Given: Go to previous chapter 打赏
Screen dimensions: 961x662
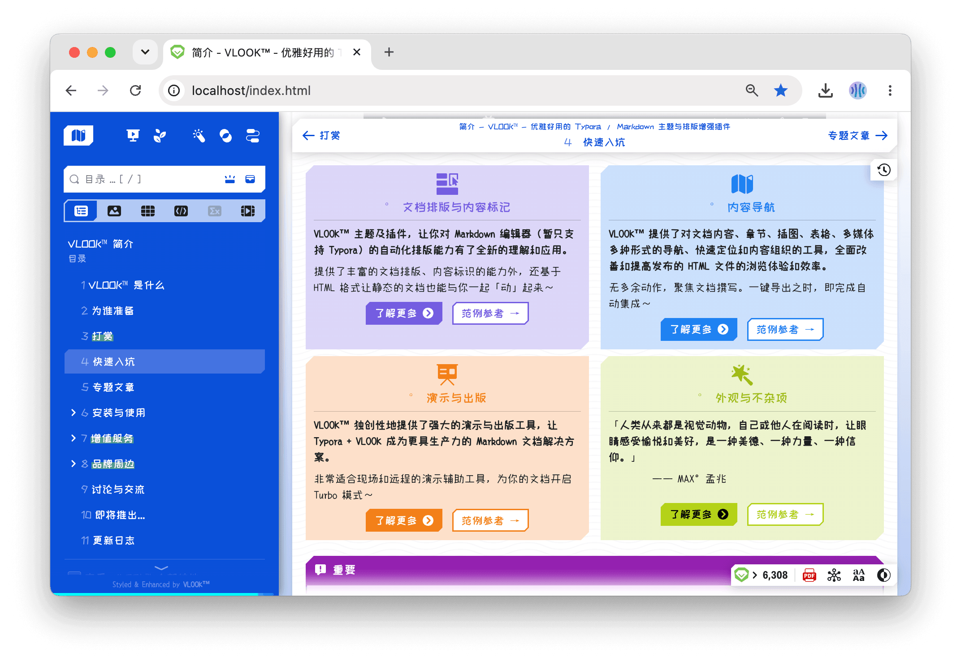Looking at the screenshot, I should click(x=321, y=135).
